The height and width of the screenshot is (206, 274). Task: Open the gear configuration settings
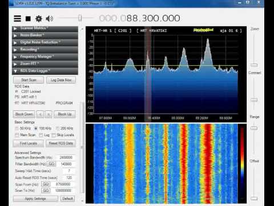(39, 19)
